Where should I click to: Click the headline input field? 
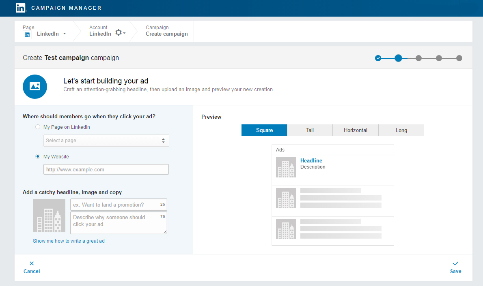(119, 205)
